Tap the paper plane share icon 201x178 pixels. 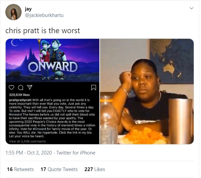click(x=30, y=87)
